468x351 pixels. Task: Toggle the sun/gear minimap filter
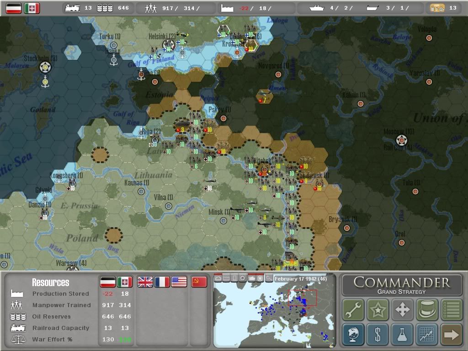(x=243, y=278)
